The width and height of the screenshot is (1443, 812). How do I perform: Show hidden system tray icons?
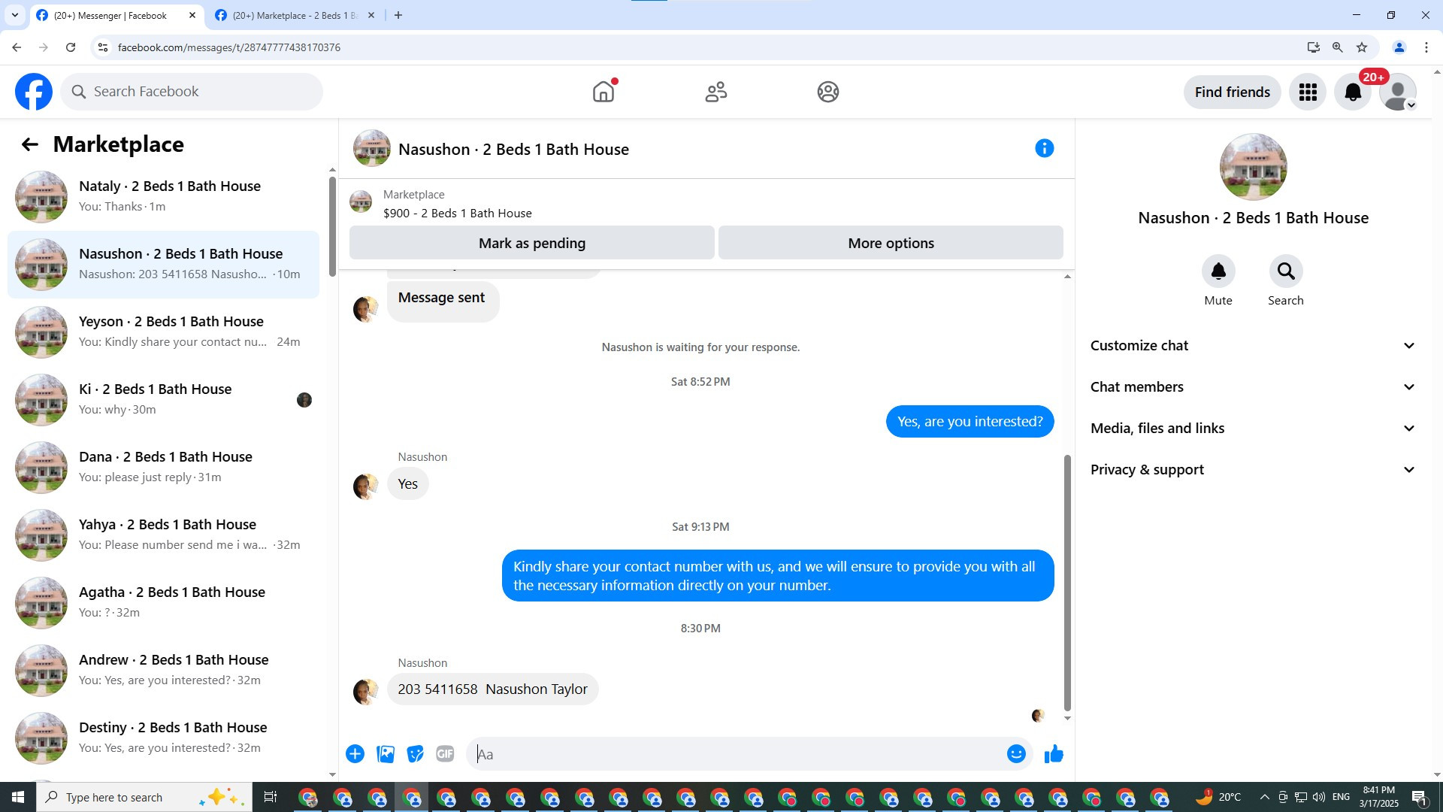1264,797
